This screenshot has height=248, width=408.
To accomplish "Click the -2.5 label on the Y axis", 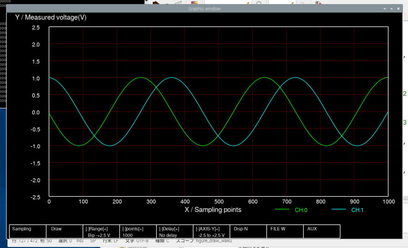I will coord(35,197).
